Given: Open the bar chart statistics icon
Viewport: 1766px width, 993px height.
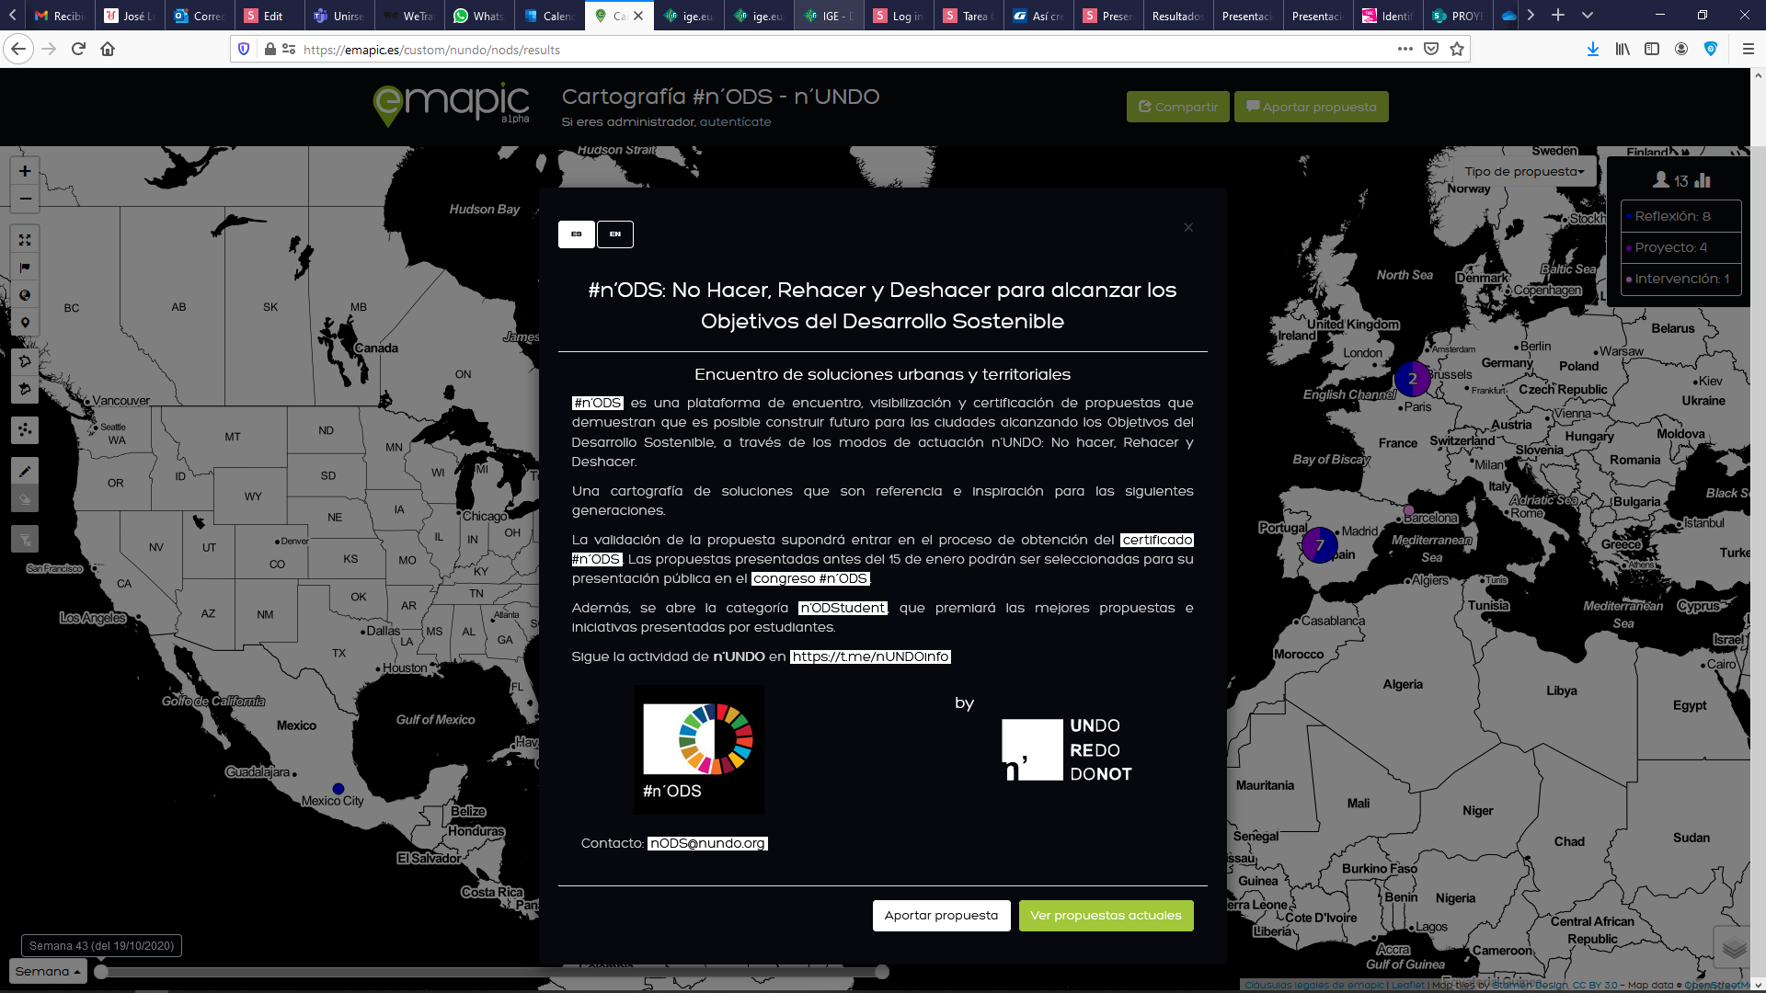Looking at the screenshot, I should 1702,180.
